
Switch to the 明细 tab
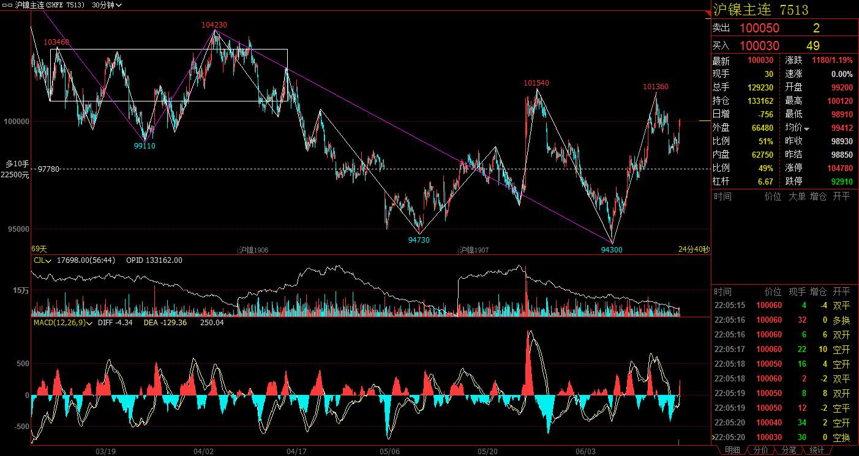coord(732,450)
